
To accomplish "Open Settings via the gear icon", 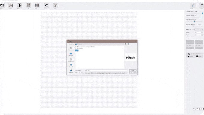I will (x=55, y=5).
